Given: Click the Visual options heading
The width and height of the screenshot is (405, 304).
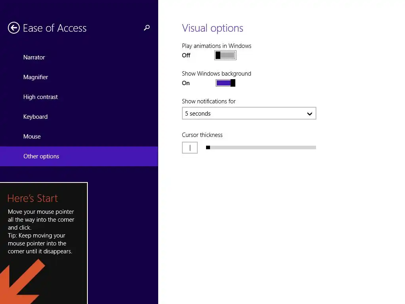Looking at the screenshot, I should pos(212,28).
